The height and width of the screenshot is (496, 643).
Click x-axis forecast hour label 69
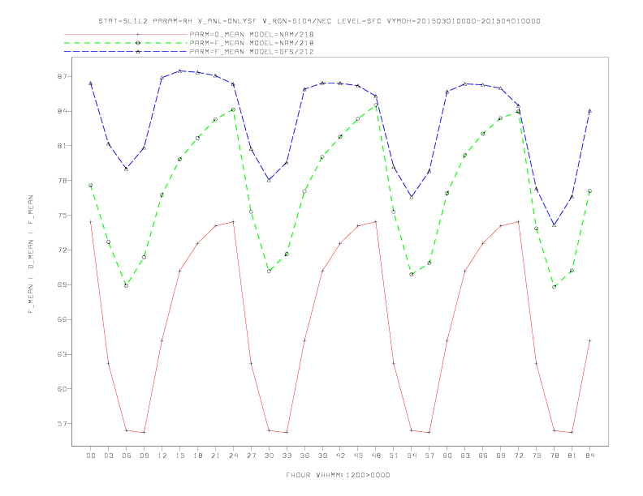pos(501,455)
